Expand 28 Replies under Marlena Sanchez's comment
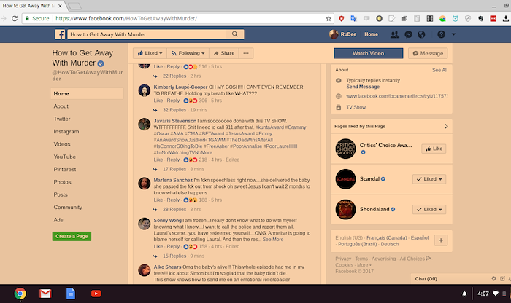 point(174,209)
